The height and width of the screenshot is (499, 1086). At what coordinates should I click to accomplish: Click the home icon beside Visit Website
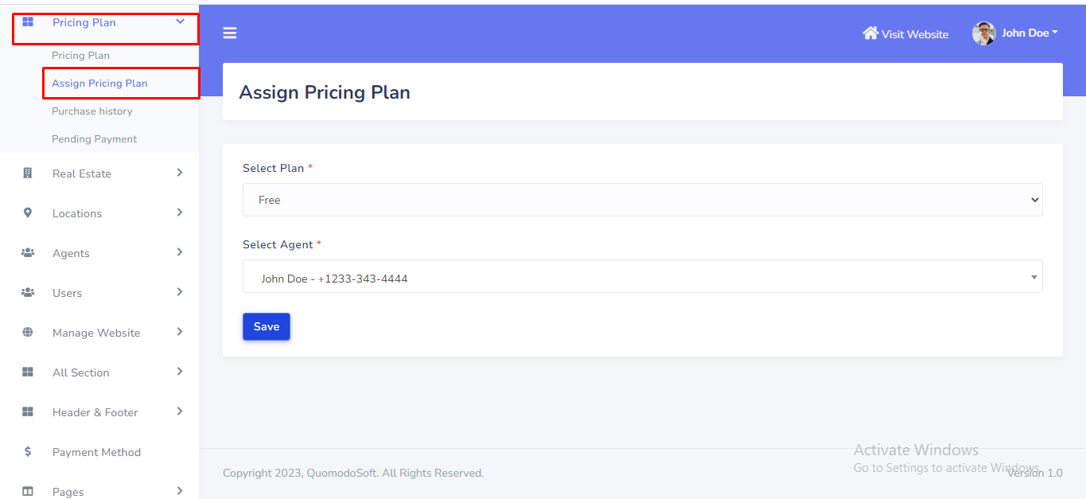coord(870,33)
